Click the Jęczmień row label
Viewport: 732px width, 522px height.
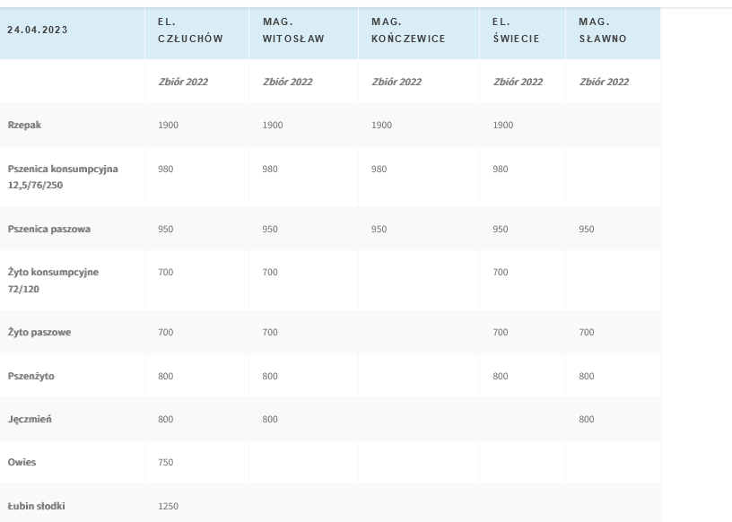click(30, 419)
